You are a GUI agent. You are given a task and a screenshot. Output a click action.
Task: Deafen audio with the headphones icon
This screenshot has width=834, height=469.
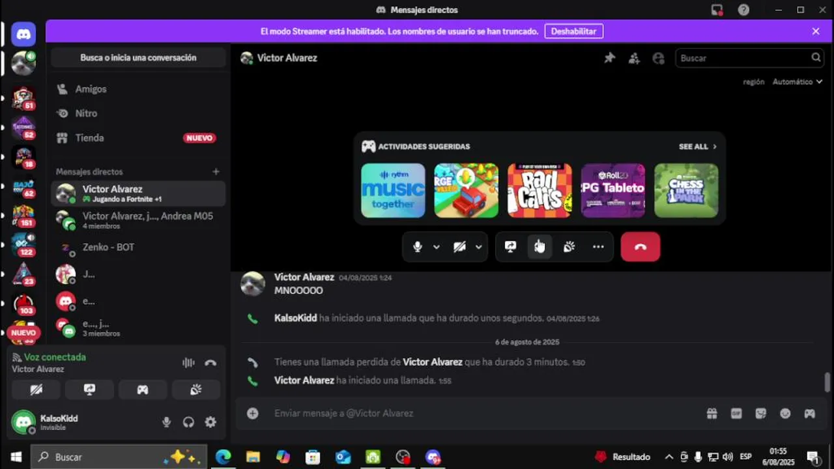tap(188, 422)
